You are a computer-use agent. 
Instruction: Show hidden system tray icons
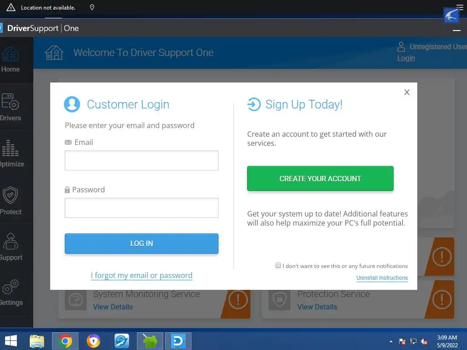[391, 341]
